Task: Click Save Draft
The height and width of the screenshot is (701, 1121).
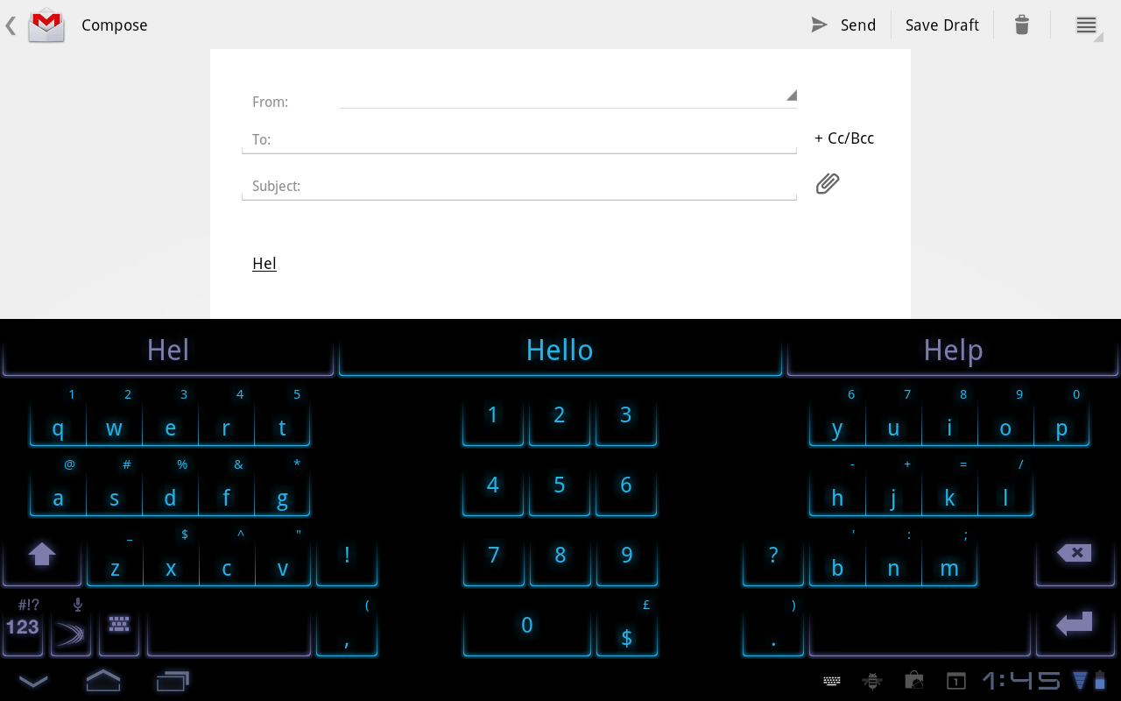Action: click(x=942, y=25)
